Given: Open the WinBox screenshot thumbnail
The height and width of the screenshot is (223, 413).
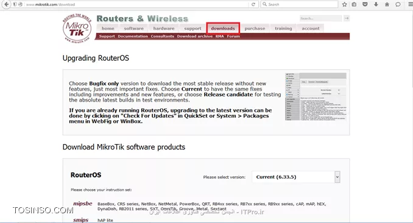Looking at the screenshot, I should click(x=316, y=97).
